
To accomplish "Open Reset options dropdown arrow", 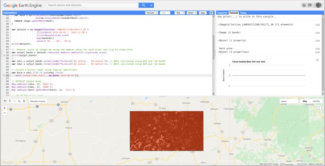I will [x=195, y=13].
